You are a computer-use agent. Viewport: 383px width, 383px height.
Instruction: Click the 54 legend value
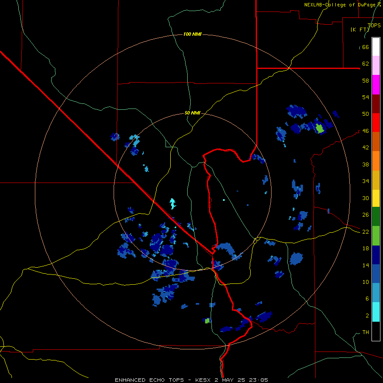[366, 97]
